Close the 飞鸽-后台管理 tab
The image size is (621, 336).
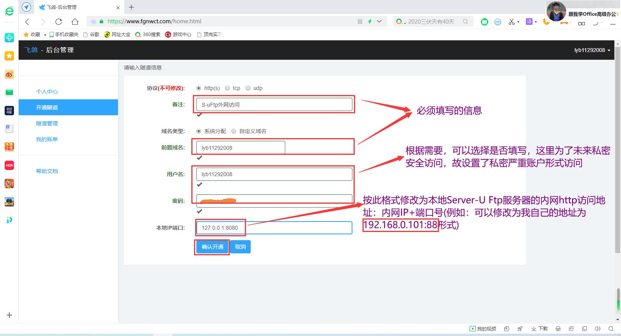click(118, 7)
